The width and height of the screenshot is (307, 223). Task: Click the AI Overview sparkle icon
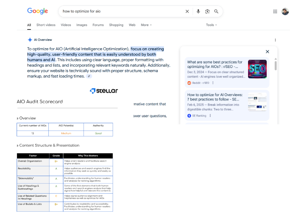[x=30, y=40]
